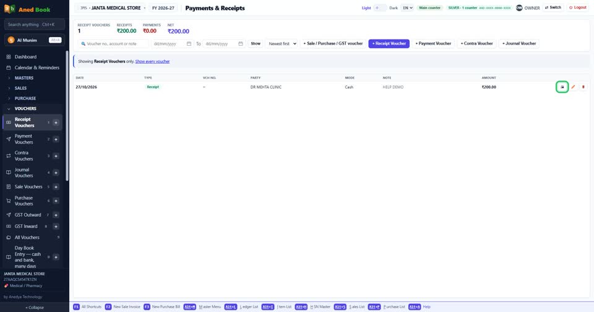Click the 'Search anything' sidebar box
This screenshot has height=312, width=594.
(35, 25)
